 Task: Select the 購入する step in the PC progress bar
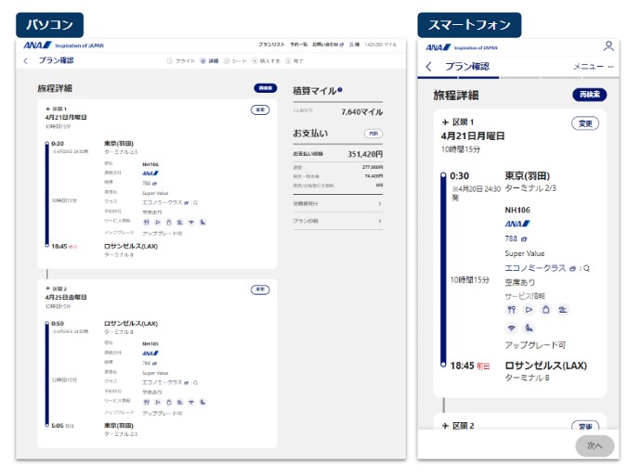[266, 61]
